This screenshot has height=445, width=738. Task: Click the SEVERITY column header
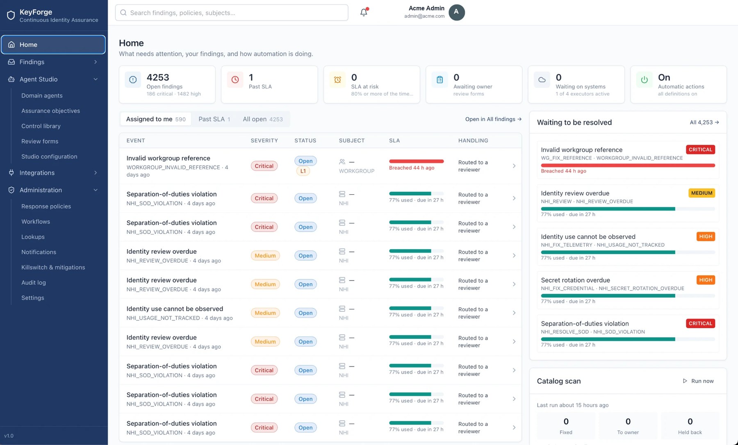264,141
